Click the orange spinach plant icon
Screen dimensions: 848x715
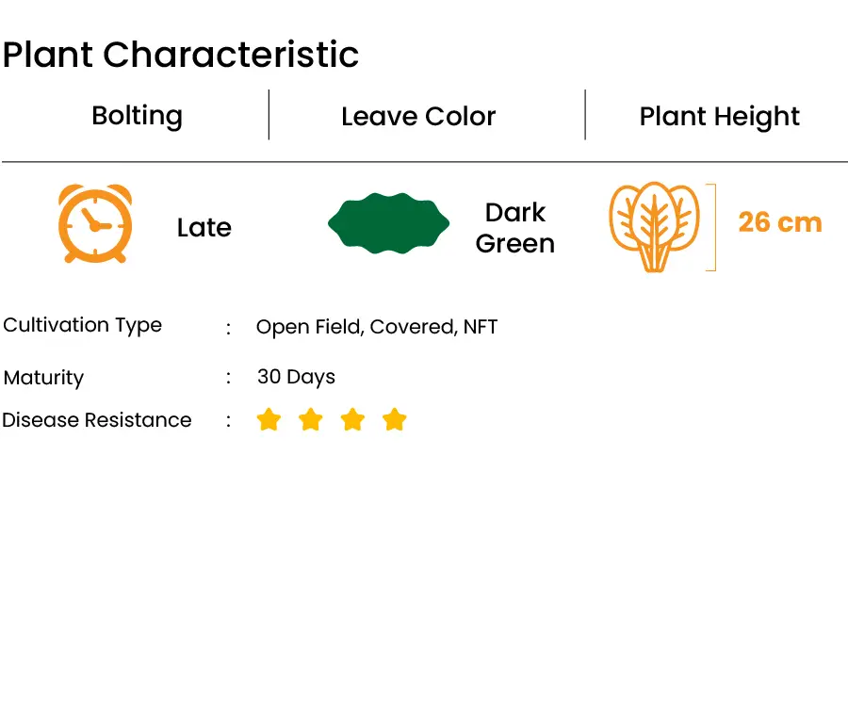pos(654,227)
